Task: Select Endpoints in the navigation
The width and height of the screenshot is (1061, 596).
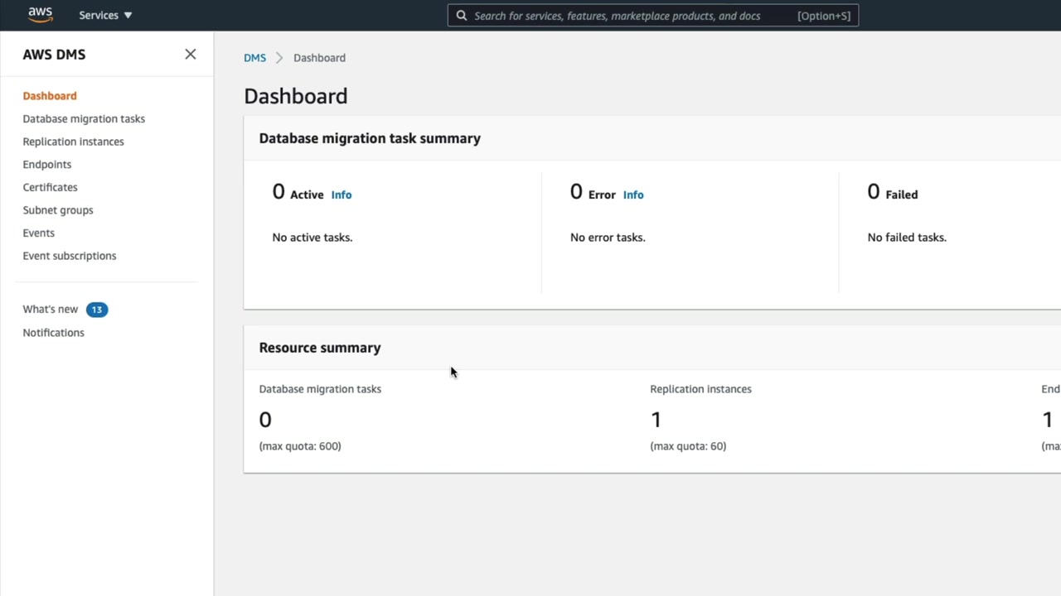Action: [47, 165]
